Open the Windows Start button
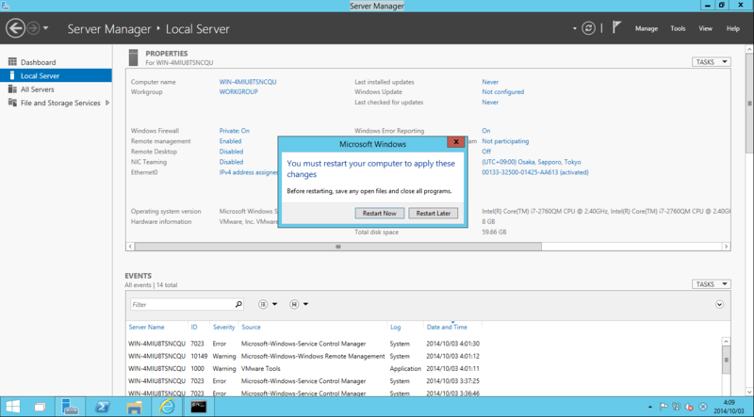 point(13,407)
